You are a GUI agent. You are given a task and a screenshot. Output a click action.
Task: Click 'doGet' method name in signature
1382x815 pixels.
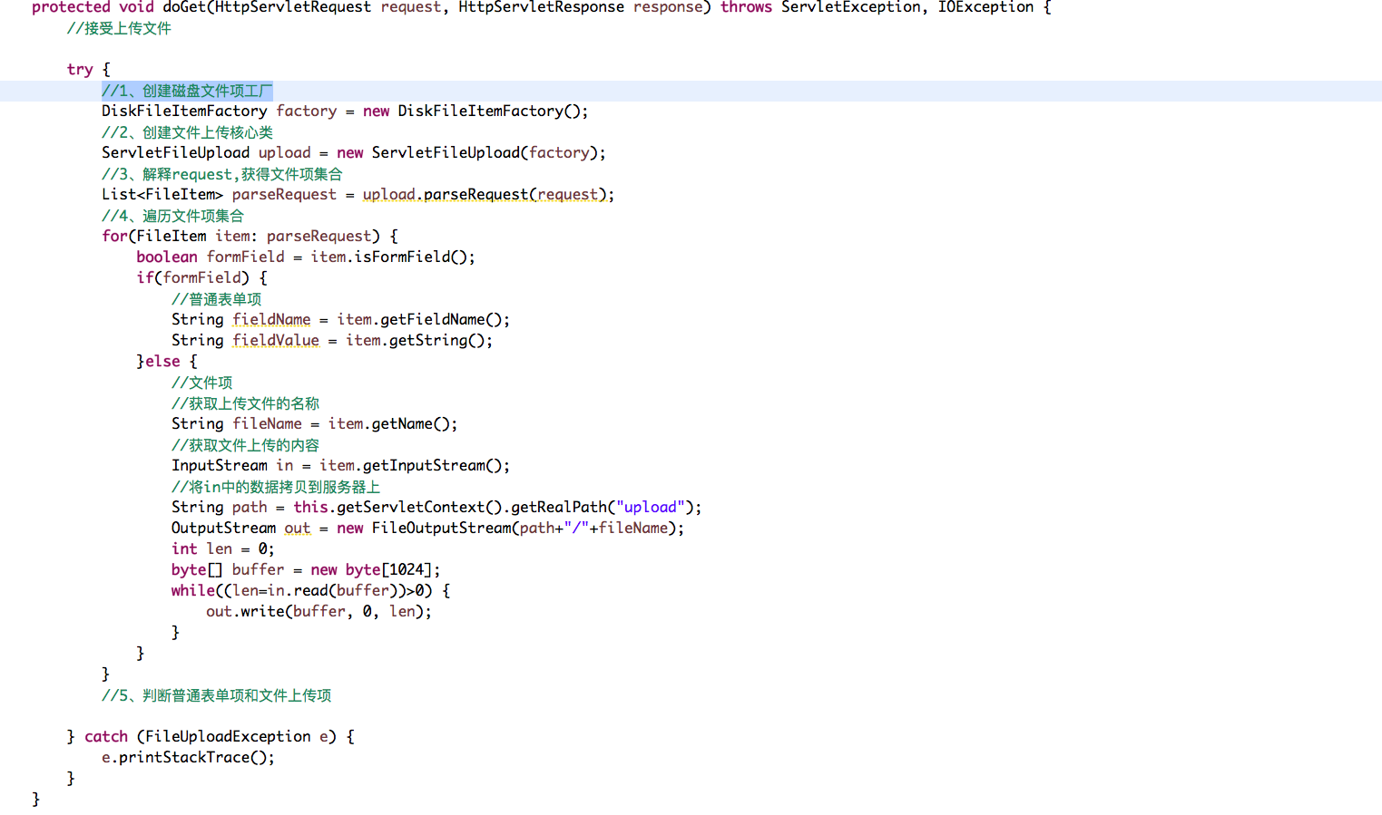(x=184, y=7)
